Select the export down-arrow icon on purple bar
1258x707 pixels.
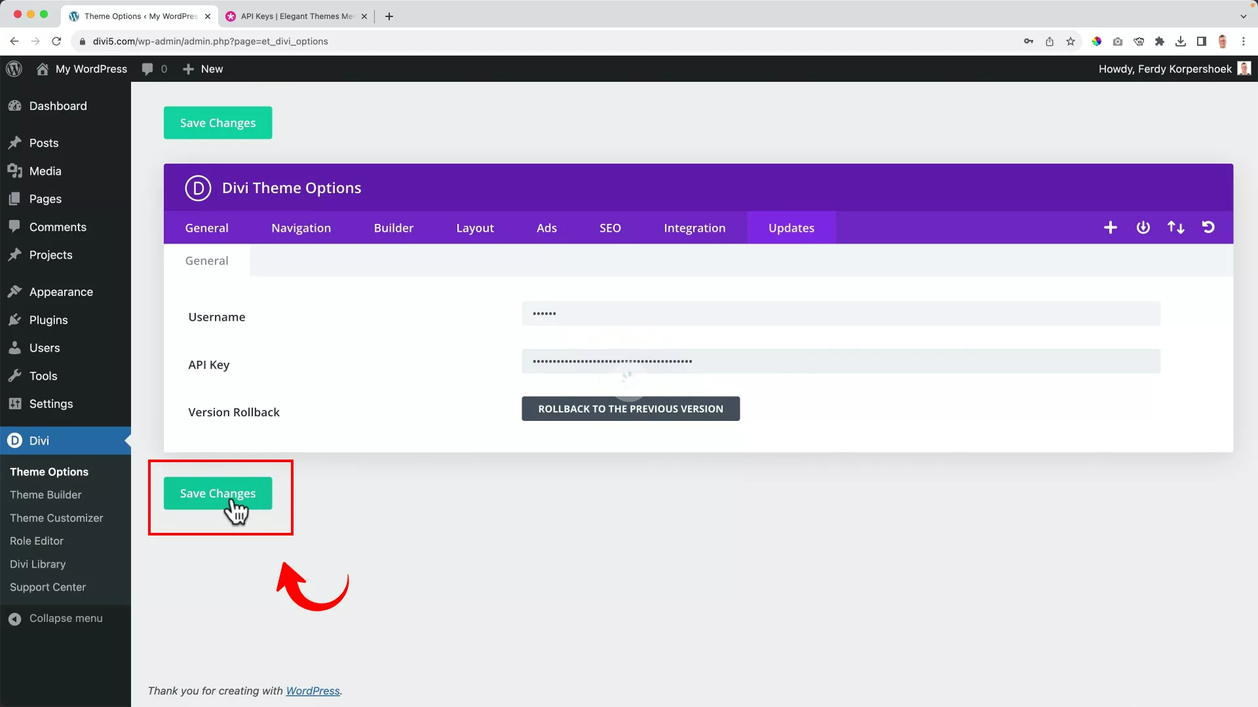[1143, 227]
